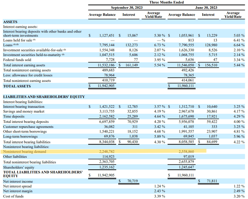This screenshot has height=199, width=248.
Task: Click the Savings and money market row label
Action: pyautogui.click(x=24, y=111)
